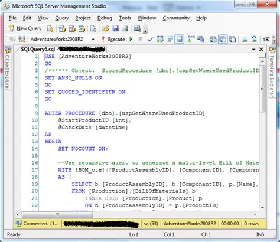The image size is (280, 242).
Task: Click the horizontal scrollbar thumb
Action: 57,214
